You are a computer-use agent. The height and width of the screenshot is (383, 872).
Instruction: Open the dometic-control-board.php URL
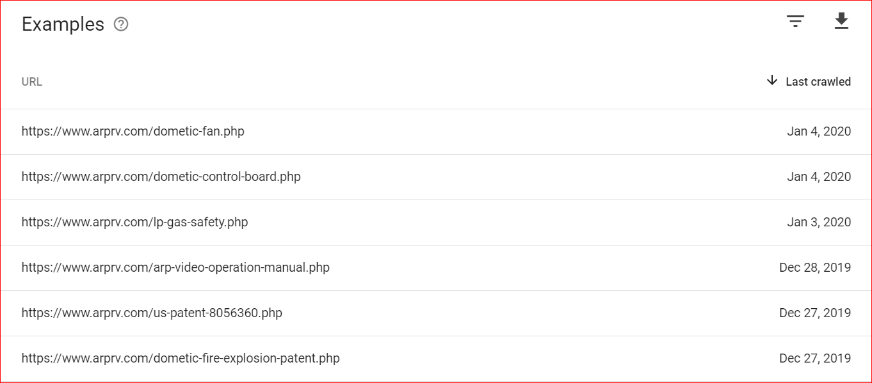tap(161, 177)
